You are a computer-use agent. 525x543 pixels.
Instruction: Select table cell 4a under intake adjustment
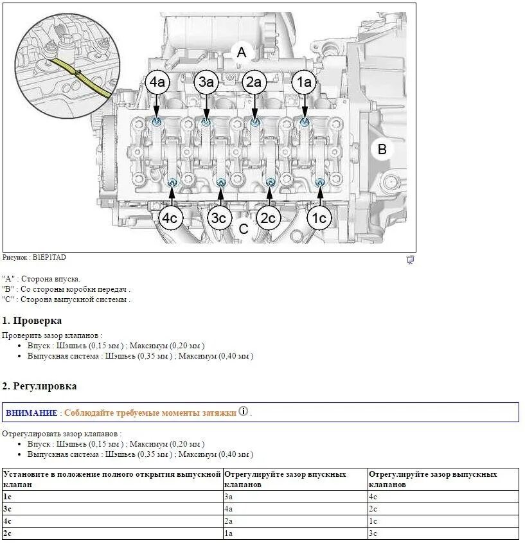228,508
